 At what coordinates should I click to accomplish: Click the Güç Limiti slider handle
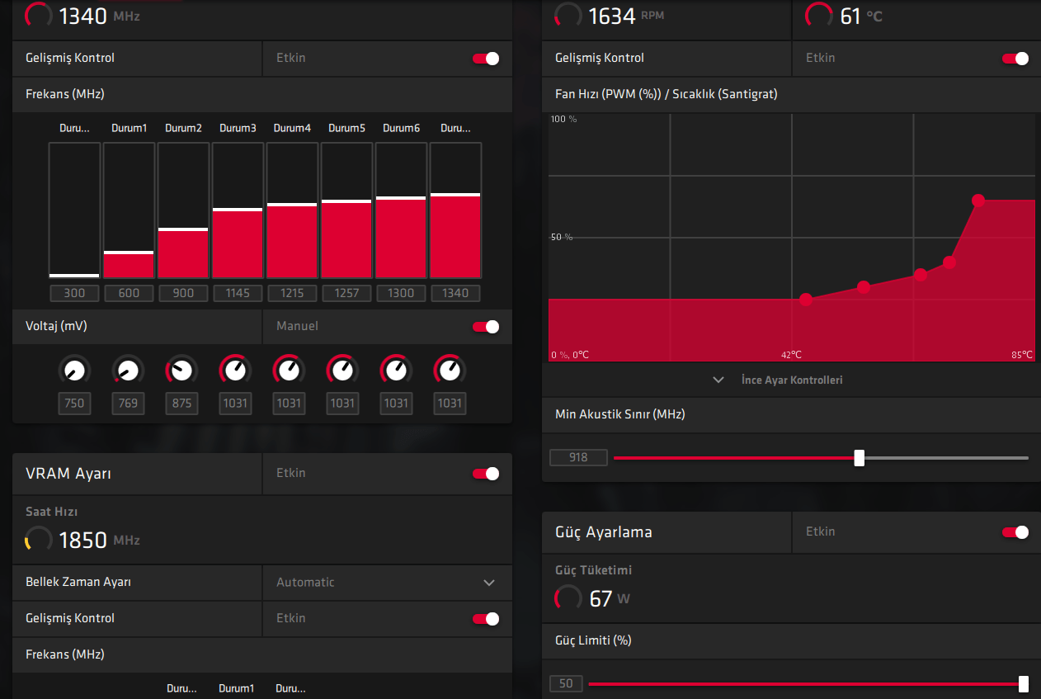(1024, 683)
